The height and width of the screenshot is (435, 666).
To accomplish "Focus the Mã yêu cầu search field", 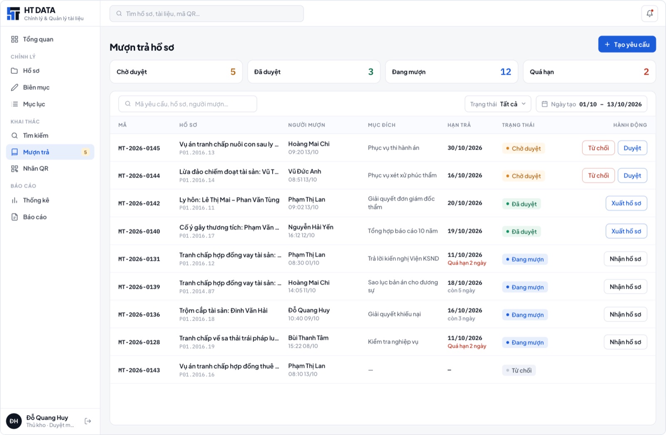I will [x=188, y=104].
